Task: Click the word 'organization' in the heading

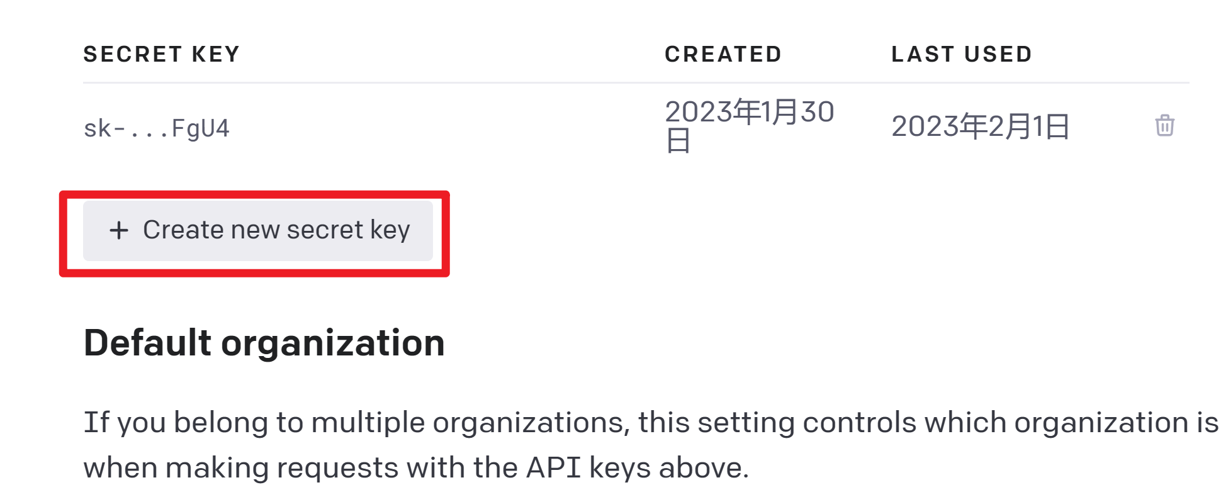Action: coord(333,343)
